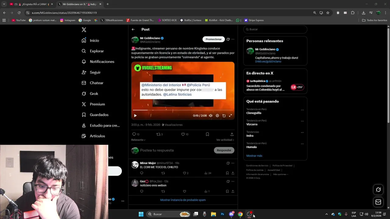Image resolution: width=390 pixels, height=219 pixels.
Task: Open Discord from the taskbar
Action: (231, 214)
